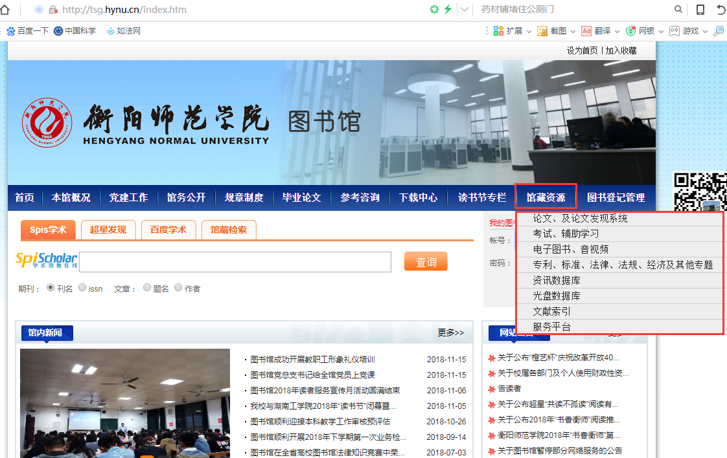Open 参考咨询 navigation item
The width and height of the screenshot is (727, 458).
(x=360, y=198)
